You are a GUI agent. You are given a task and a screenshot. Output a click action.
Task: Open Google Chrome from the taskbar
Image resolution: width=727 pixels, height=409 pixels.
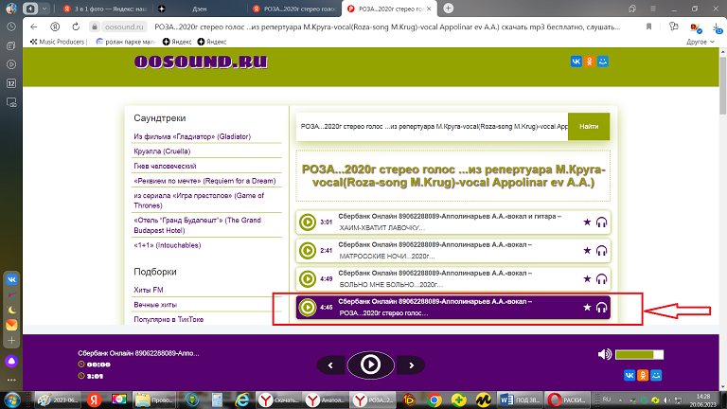[434, 400]
